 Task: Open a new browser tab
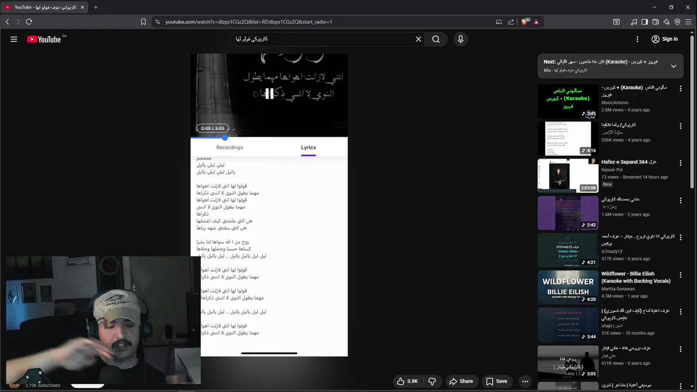click(95, 7)
